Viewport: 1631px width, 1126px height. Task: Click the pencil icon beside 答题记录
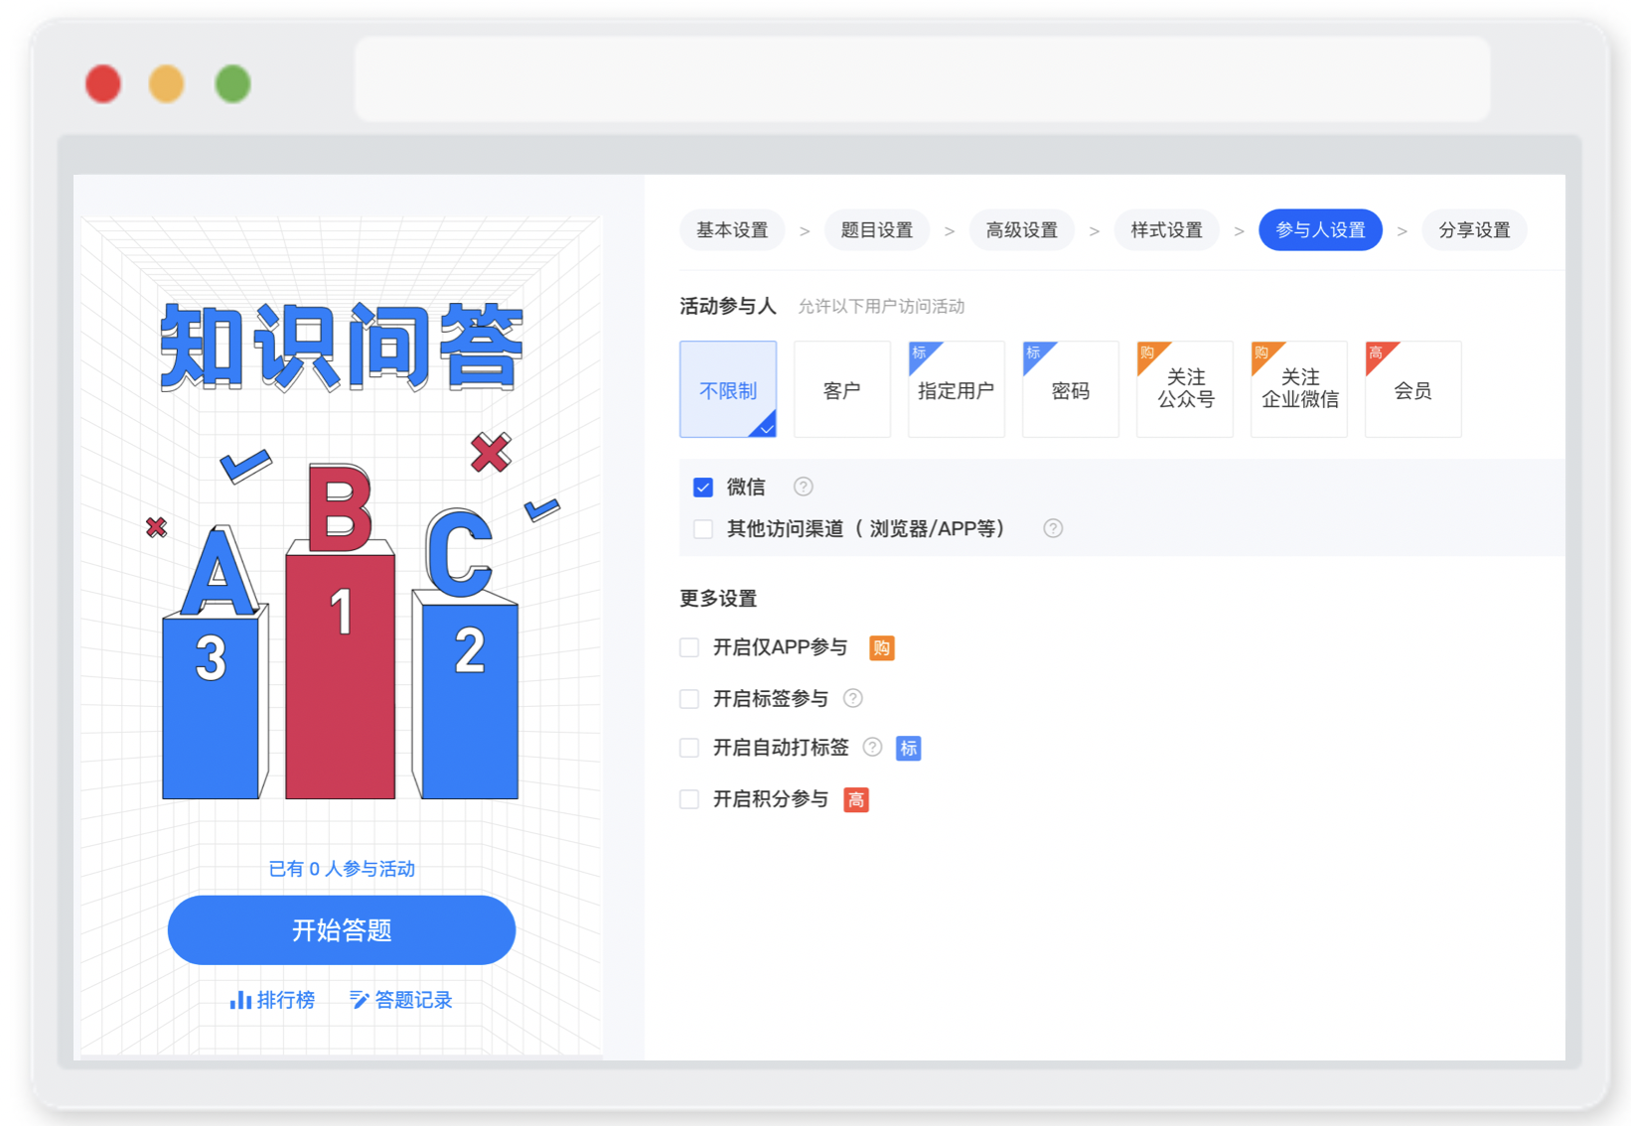pyautogui.click(x=359, y=1000)
